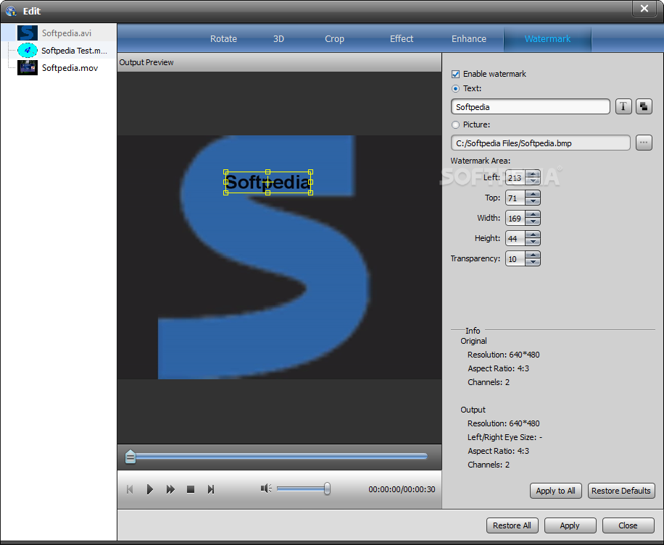Mute audio with speaker icon
The width and height of the screenshot is (664, 545).
266,489
